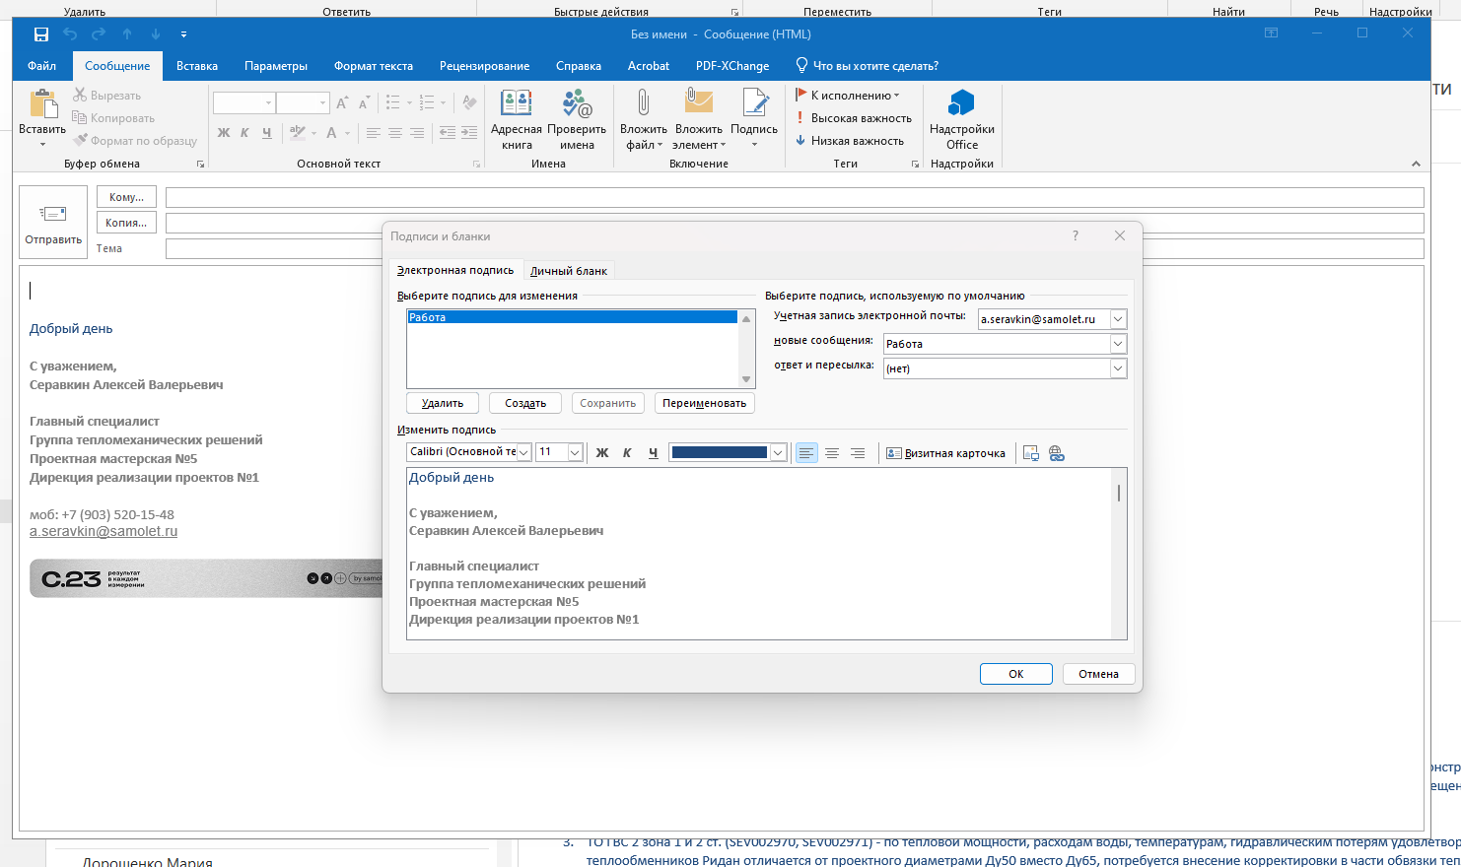Click the Copy (Копировать) ribbon icon

(x=81, y=118)
